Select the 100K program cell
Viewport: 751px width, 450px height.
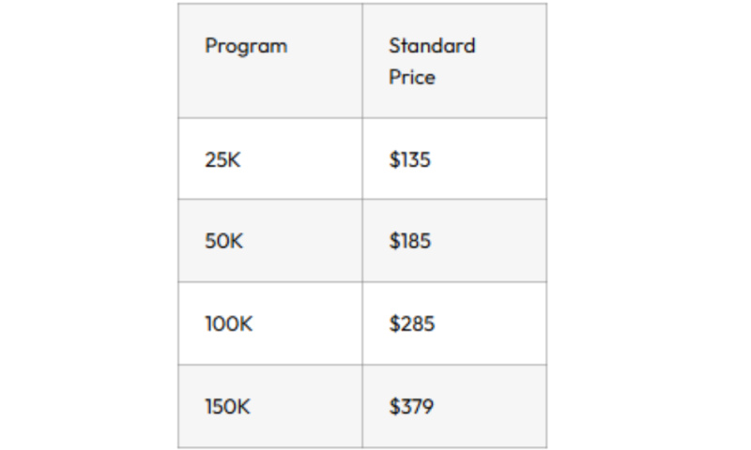coord(228,324)
